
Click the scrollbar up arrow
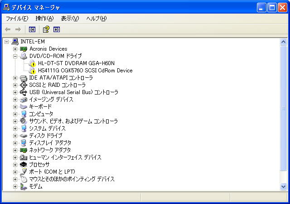[283, 42]
